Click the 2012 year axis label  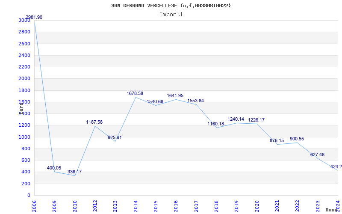[x=95, y=206]
